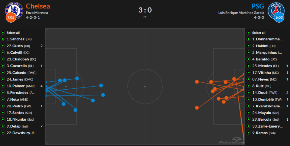Toggle the green dot beside Palmer

(3, 86)
